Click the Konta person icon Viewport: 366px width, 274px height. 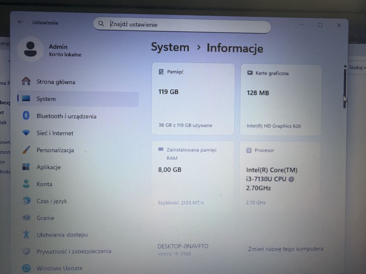point(26,184)
